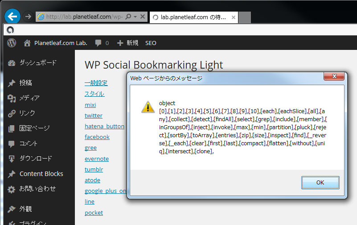Open the ダッシュボード sidebar menu
This screenshot has height=225, width=357.
[x=38, y=62]
